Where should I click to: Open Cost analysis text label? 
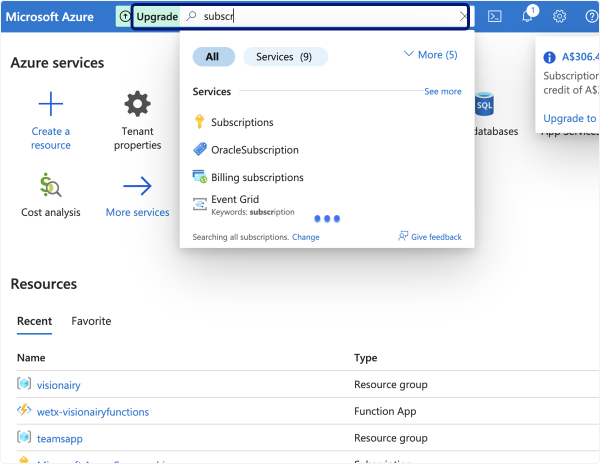tap(50, 212)
